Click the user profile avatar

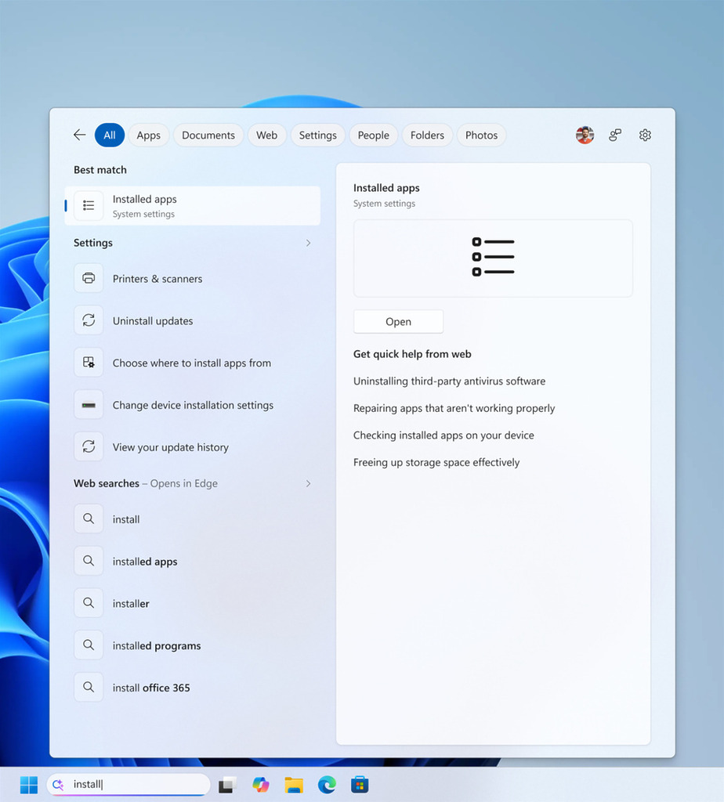[585, 135]
